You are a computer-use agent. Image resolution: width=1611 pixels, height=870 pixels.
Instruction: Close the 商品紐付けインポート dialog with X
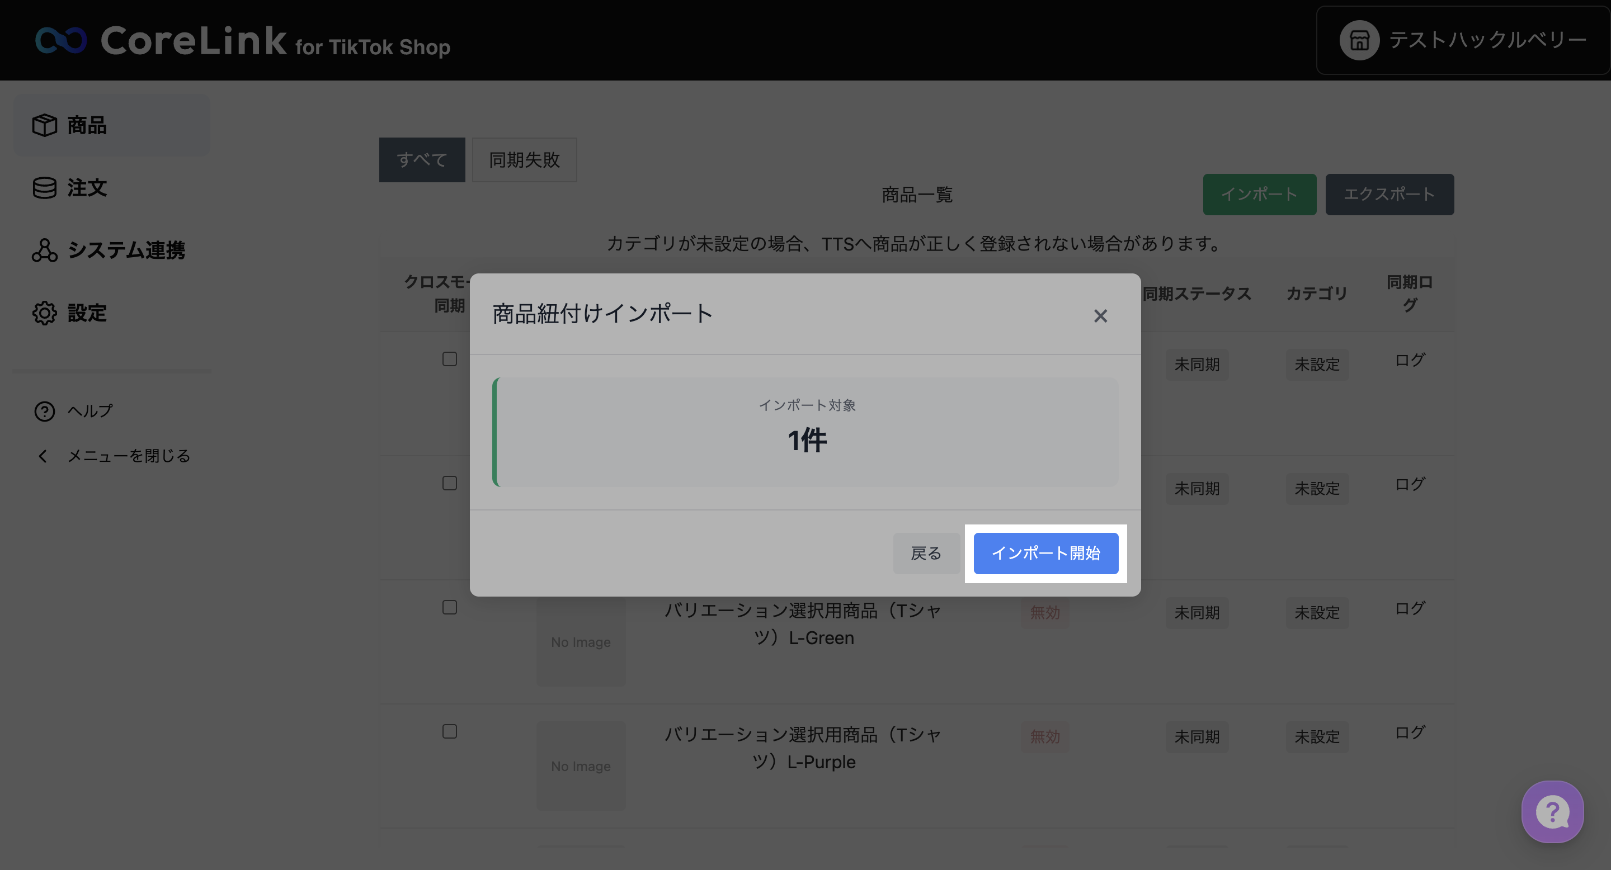[x=1100, y=315]
